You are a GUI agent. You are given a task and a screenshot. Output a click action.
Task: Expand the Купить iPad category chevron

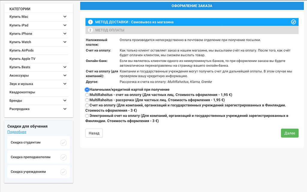(65, 25)
